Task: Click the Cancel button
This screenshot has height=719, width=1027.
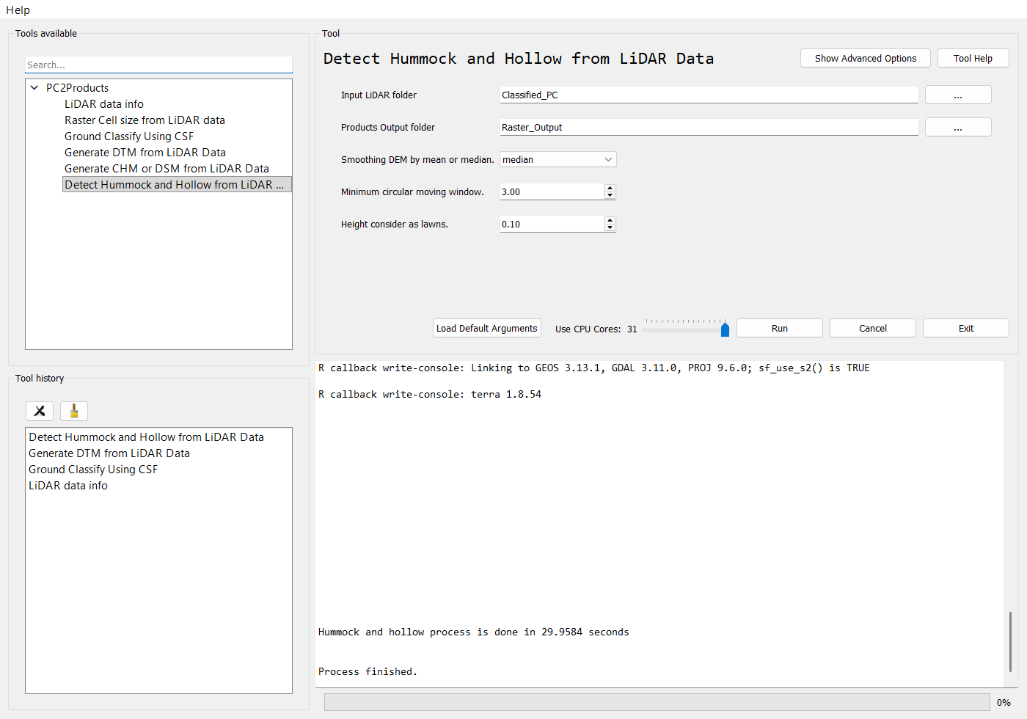Action: 873,328
